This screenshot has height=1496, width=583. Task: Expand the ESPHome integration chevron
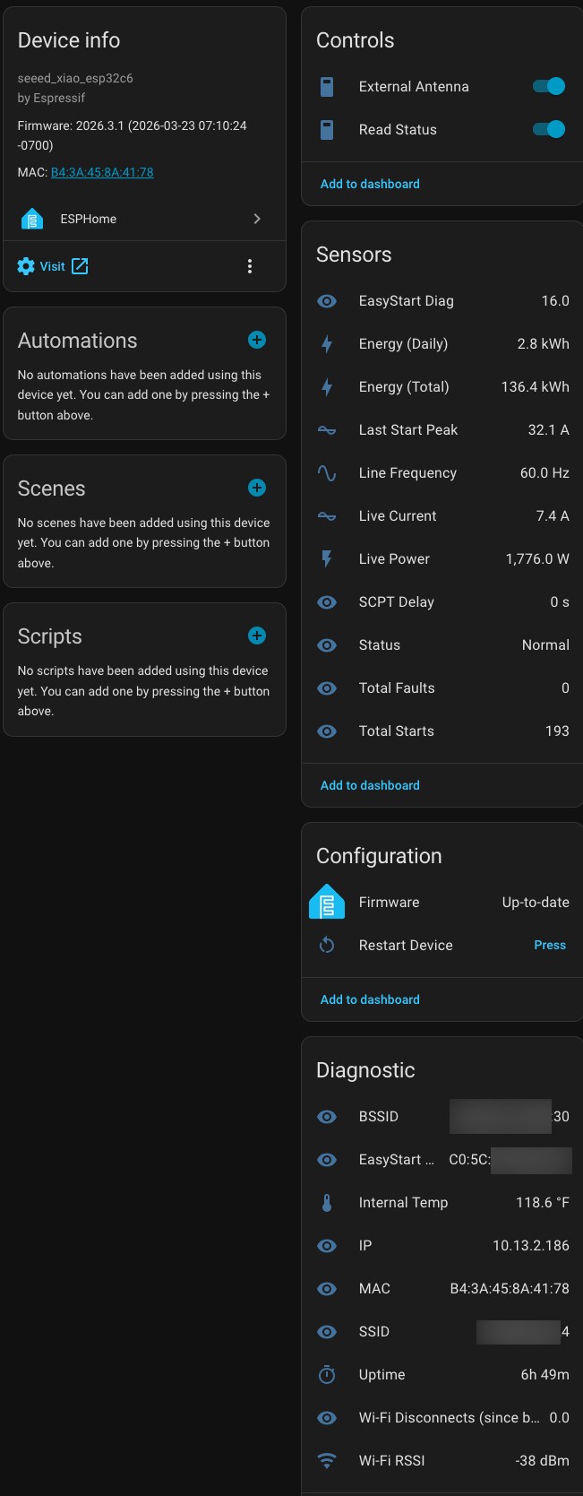point(257,219)
